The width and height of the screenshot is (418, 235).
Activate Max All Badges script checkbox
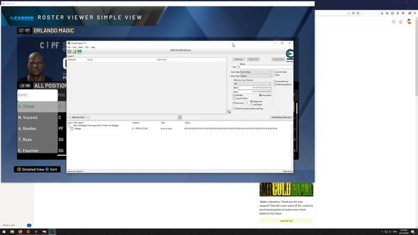[69, 125]
